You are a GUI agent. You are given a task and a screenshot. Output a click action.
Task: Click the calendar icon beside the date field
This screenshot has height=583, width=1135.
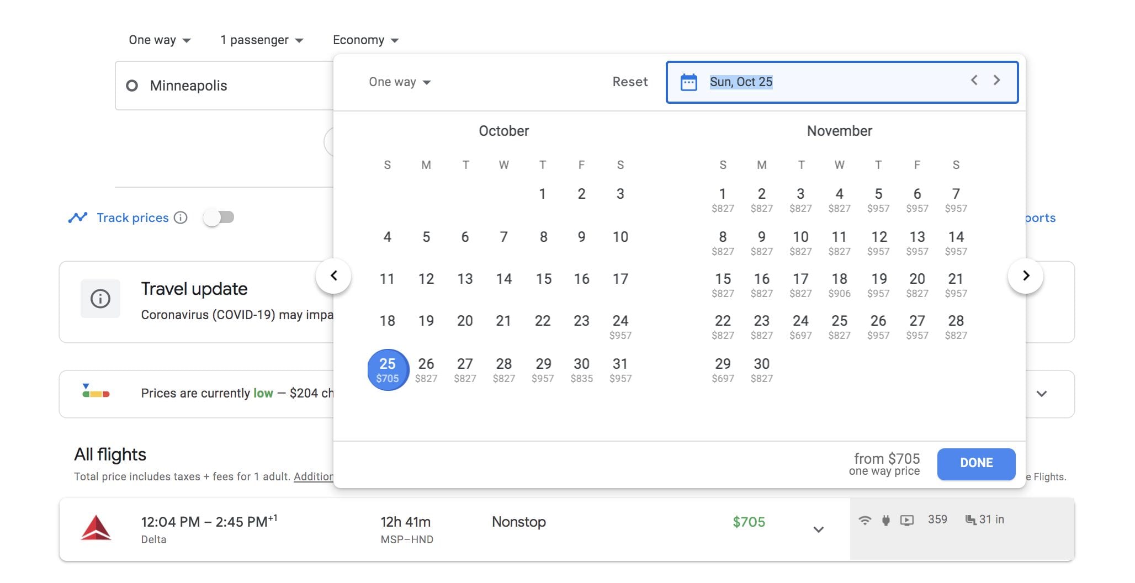coord(688,81)
